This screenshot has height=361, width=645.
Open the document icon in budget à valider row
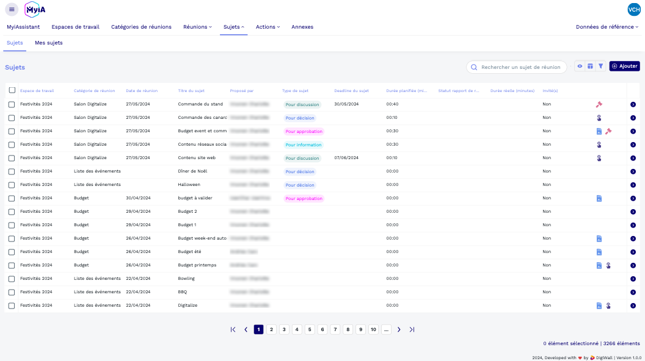[x=599, y=198]
